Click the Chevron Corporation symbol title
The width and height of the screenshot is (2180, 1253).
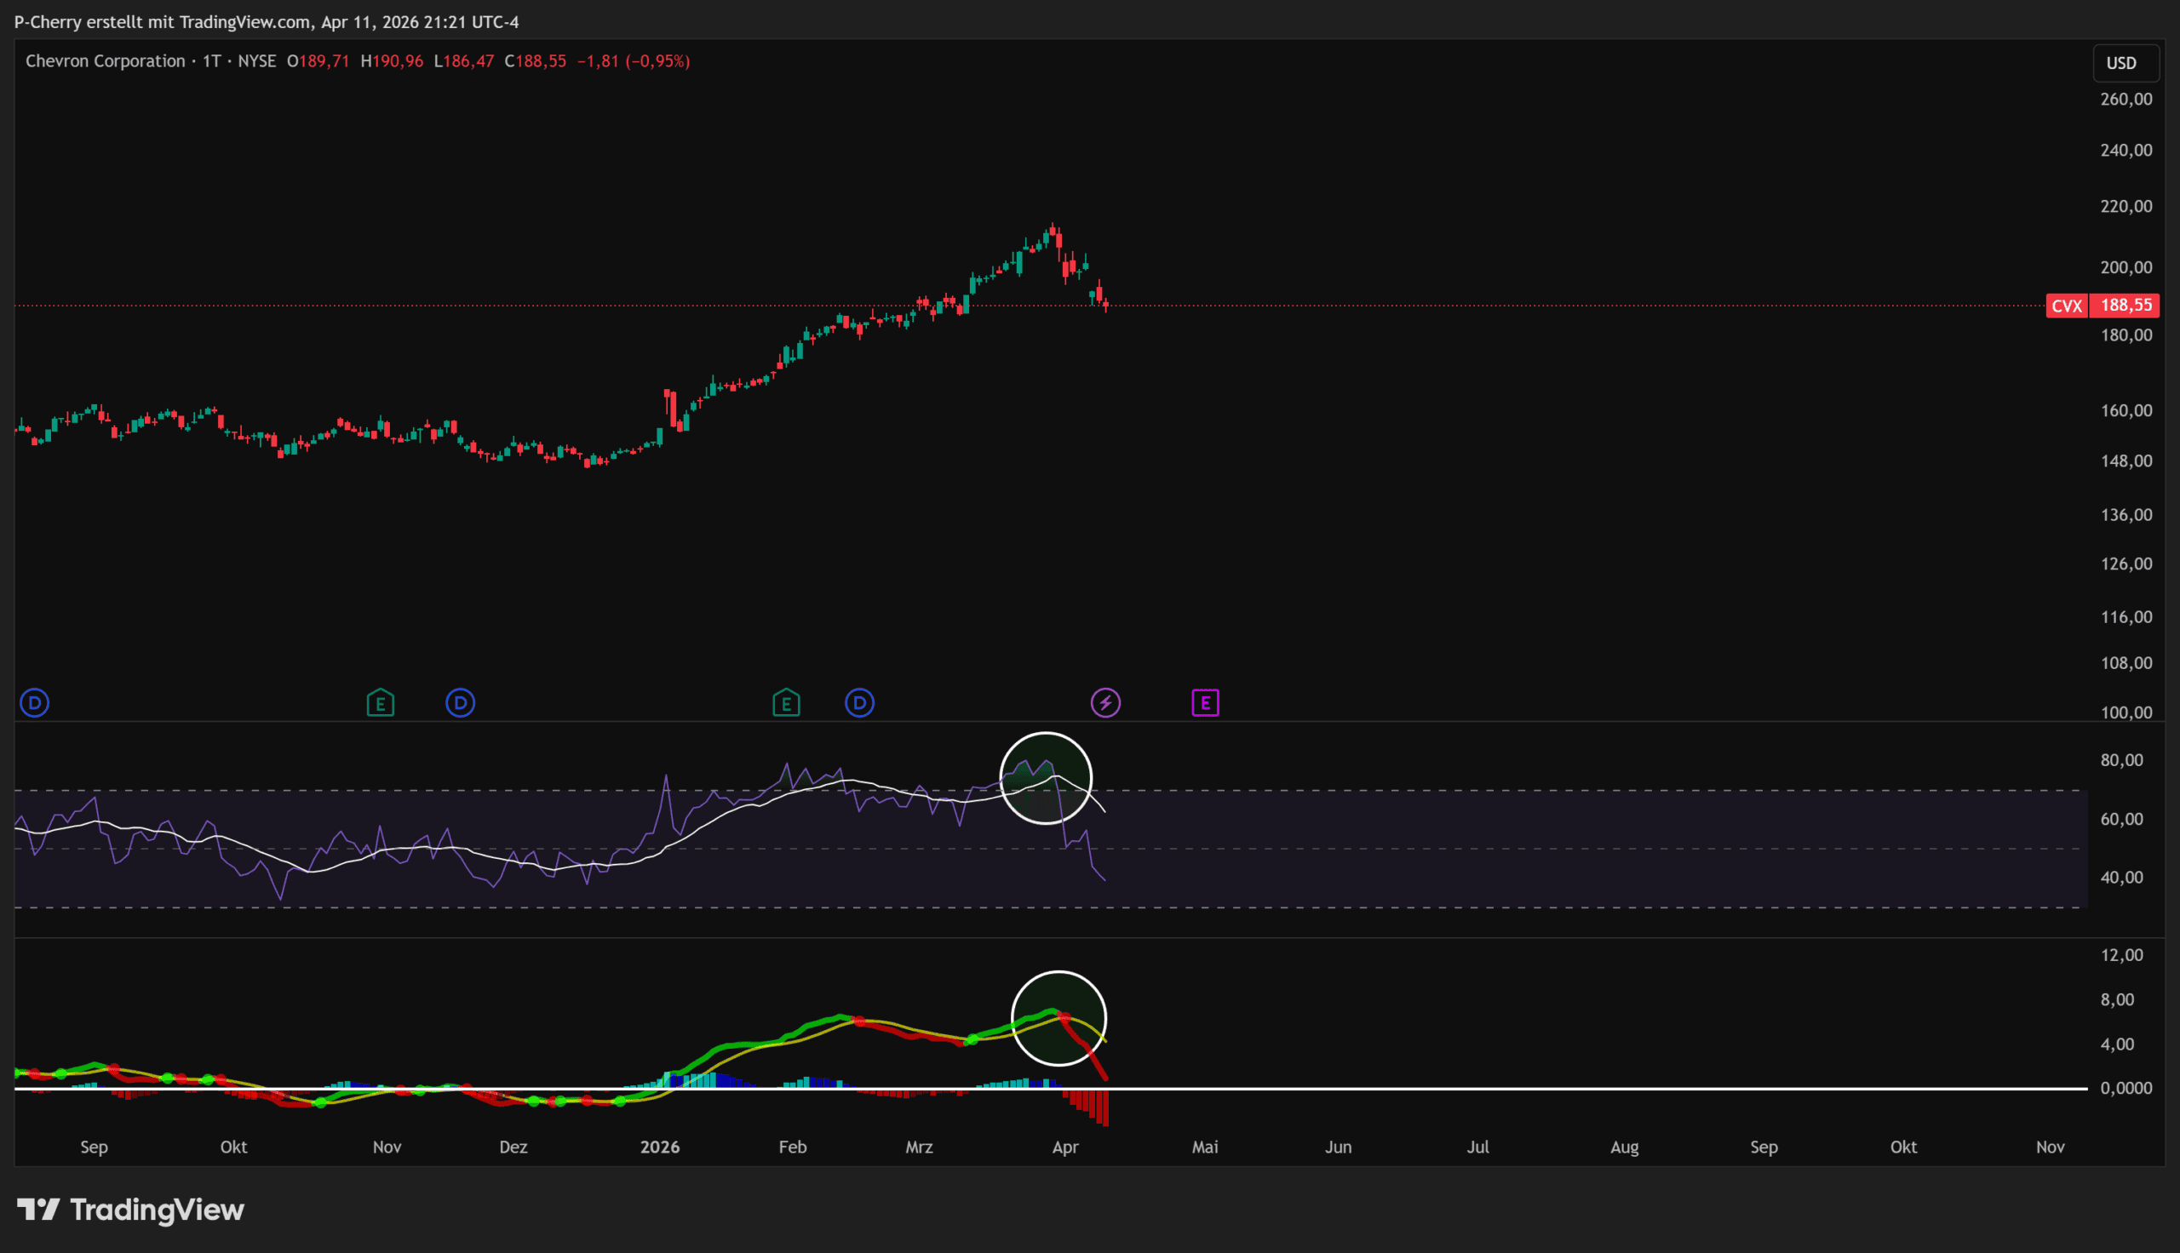[x=105, y=61]
